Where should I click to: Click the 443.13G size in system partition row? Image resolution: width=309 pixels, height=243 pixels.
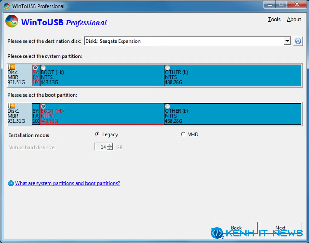49,82
